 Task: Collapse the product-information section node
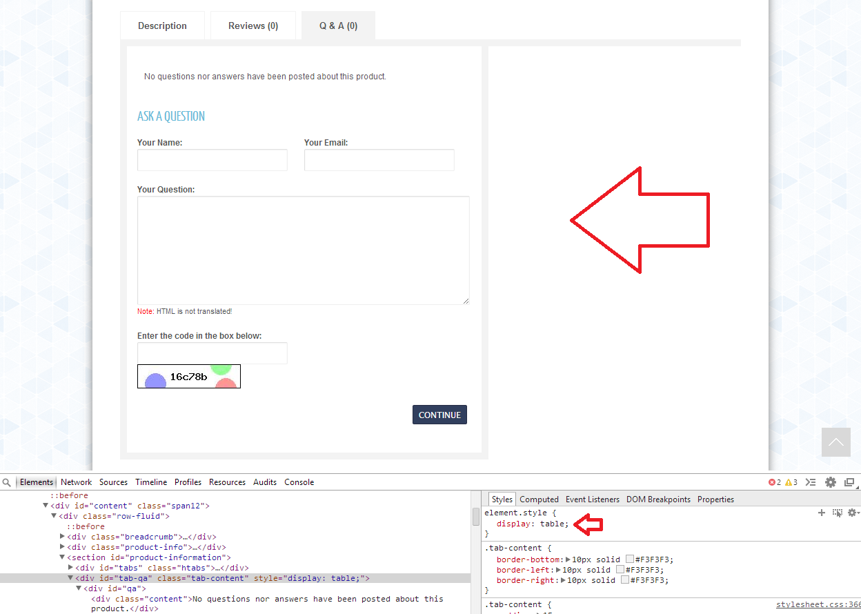tap(62, 557)
